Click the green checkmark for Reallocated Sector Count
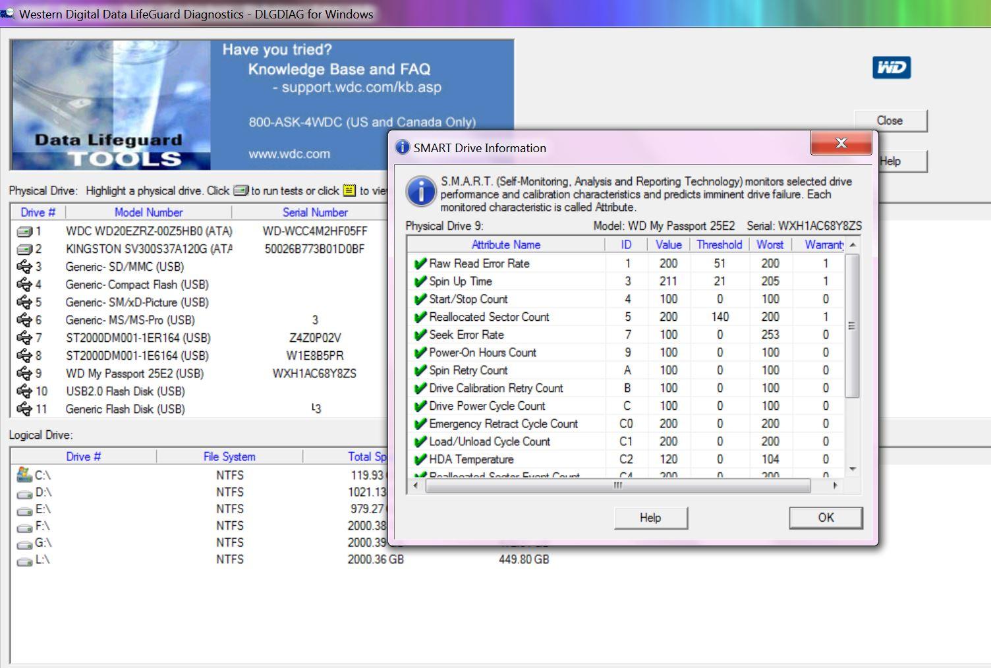The width and height of the screenshot is (991, 668). (x=420, y=317)
